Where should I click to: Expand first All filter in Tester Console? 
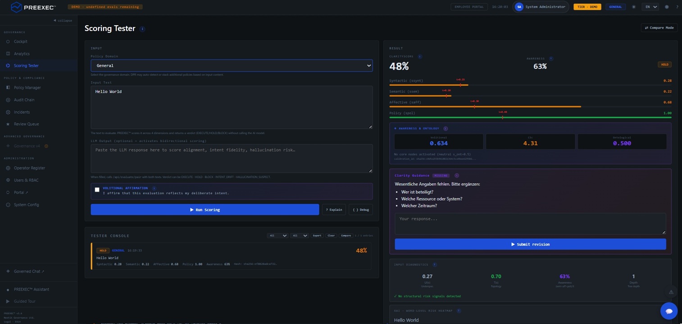pyautogui.click(x=277, y=236)
